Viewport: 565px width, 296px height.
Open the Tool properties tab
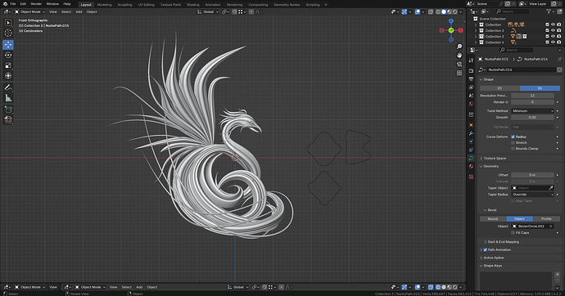point(471,60)
